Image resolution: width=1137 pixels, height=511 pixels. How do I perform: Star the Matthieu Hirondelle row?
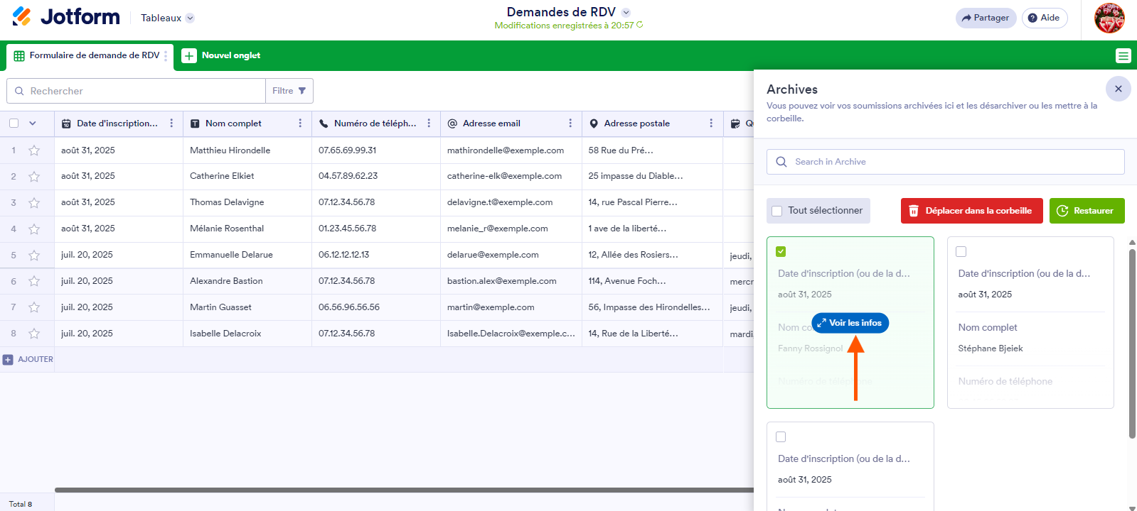pyautogui.click(x=34, y=150)
